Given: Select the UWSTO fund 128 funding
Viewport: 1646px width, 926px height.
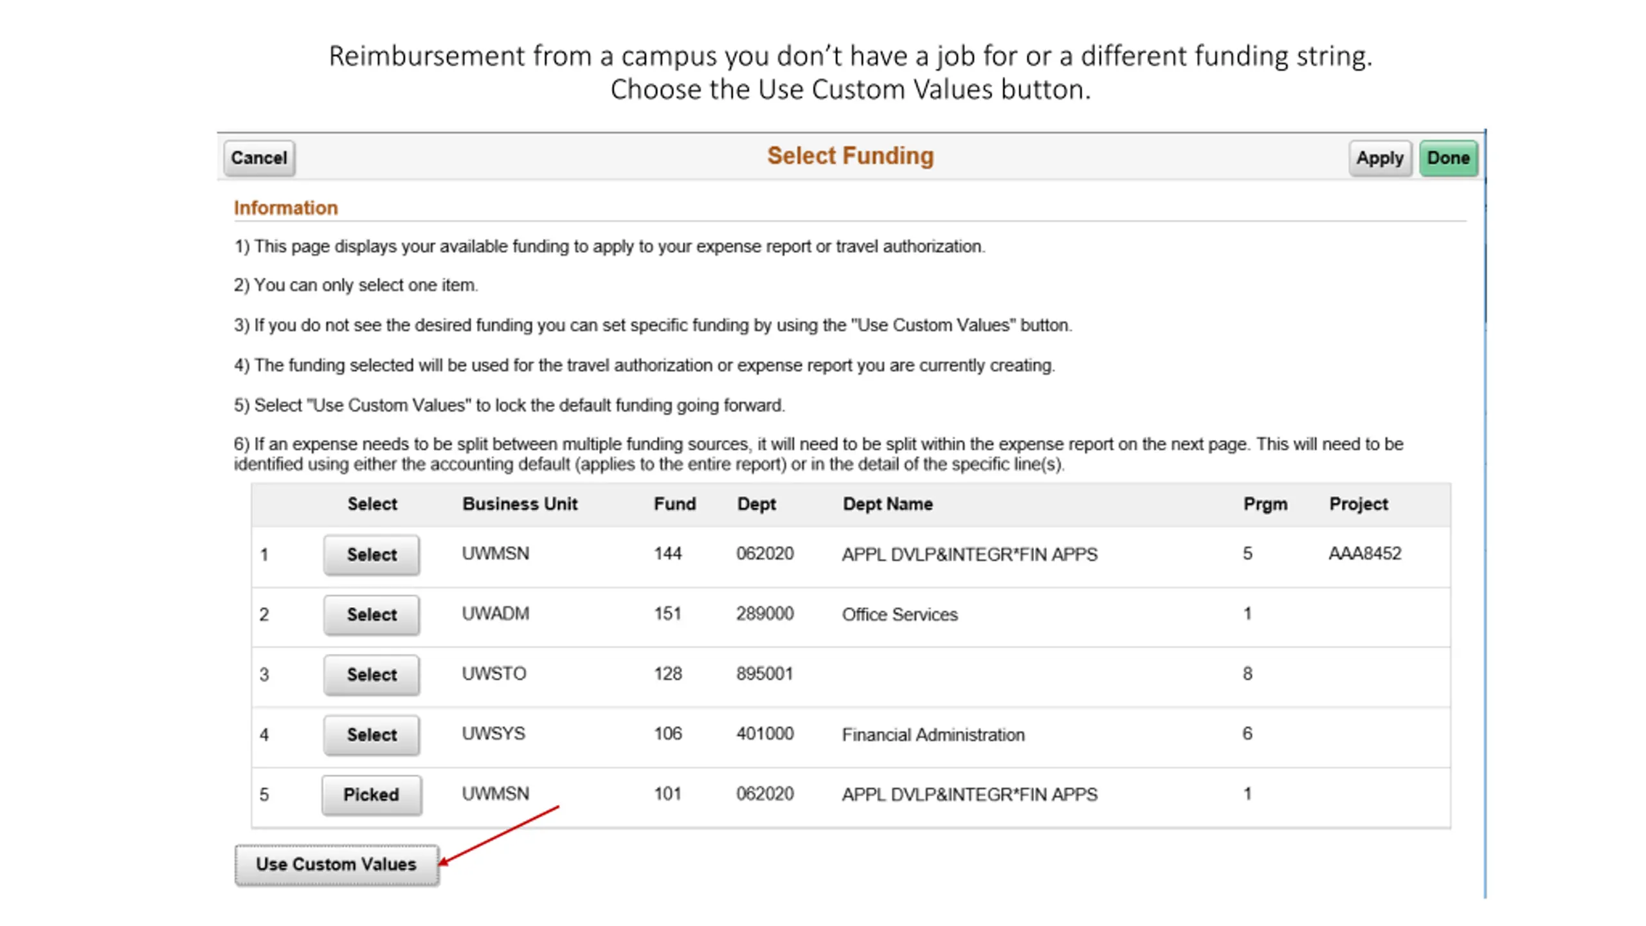Looking at the screenshot, I should tap(372, 675).
